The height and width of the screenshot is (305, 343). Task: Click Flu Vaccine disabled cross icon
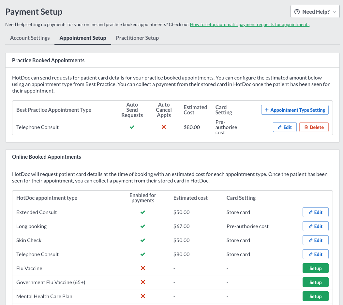point(143,268)
